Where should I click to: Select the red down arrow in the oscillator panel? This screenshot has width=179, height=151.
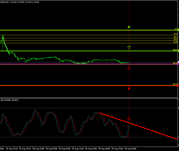coord(129,118)
